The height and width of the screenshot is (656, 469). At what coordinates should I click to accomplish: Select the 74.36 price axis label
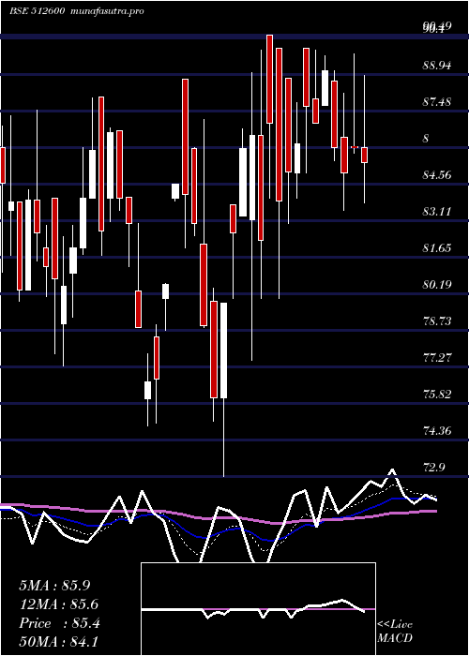[x=437, y=431]
